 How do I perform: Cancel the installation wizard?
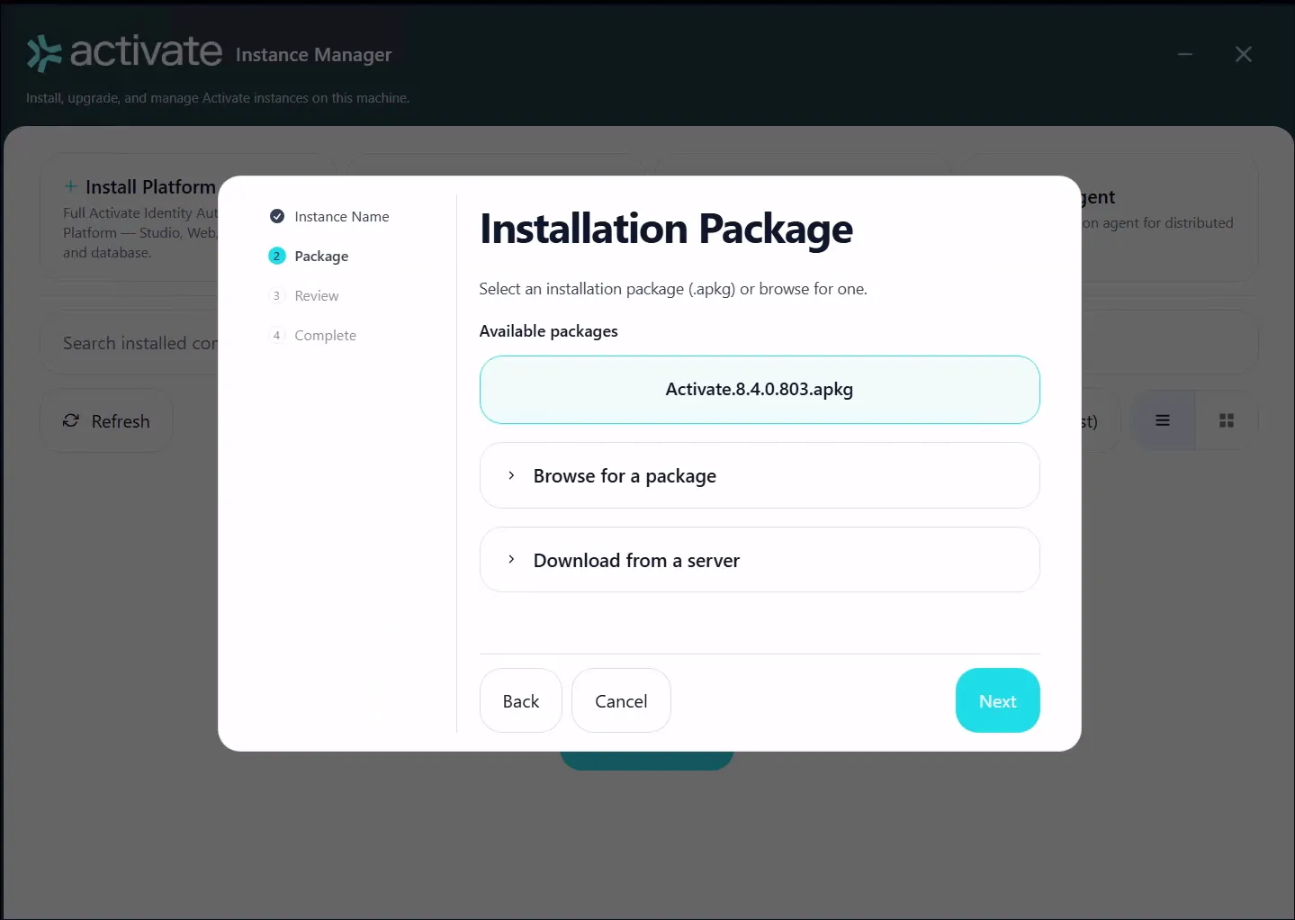[x=621, y=700]
